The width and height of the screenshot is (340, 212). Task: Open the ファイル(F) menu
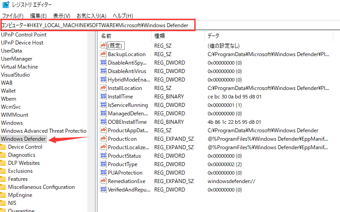pyautogui.click(x=12, y=16)
